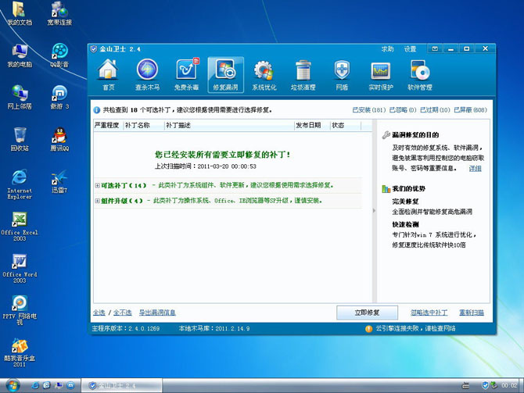
Task: Click the mini-mode window button
Action: click(x=435, y=48)
